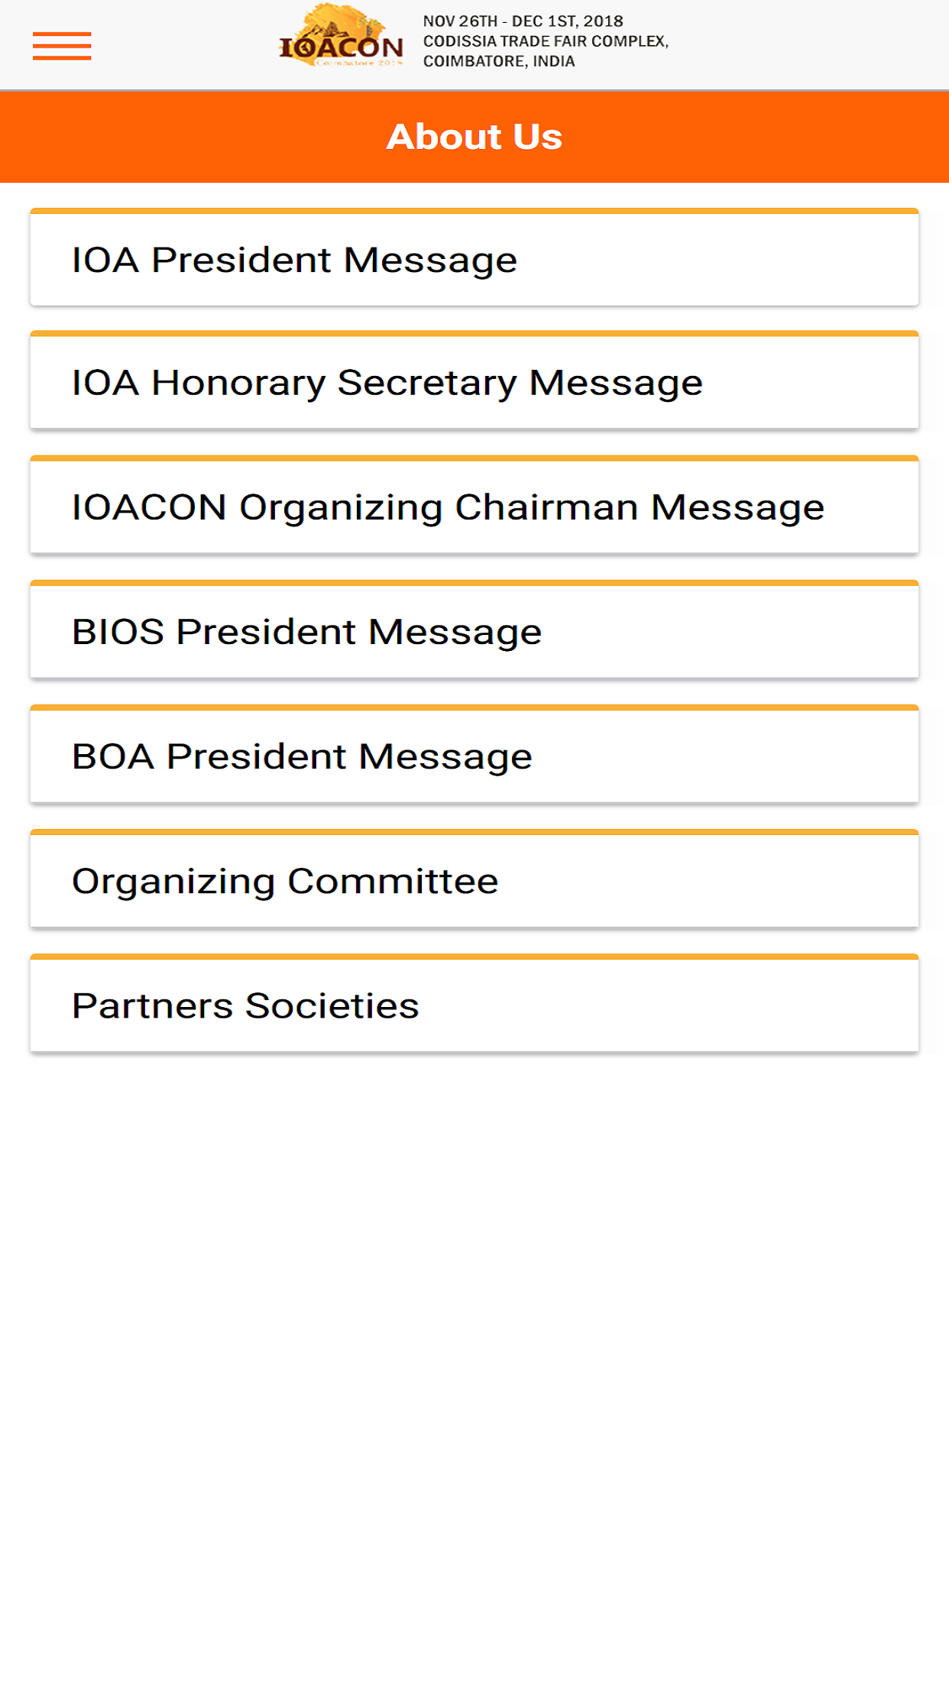Open IOA Honorary Secretary Message
The width and height of the screenshot is (949, 1687).
pos(474,383)
